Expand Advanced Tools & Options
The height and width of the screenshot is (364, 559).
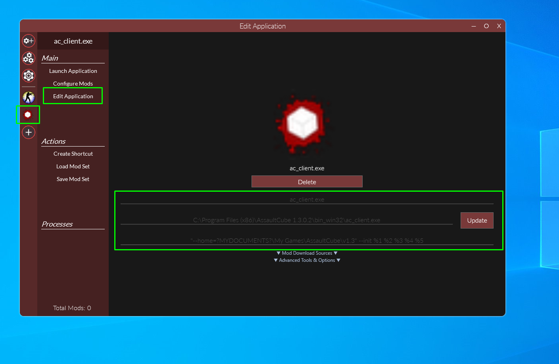click(307, 260)
